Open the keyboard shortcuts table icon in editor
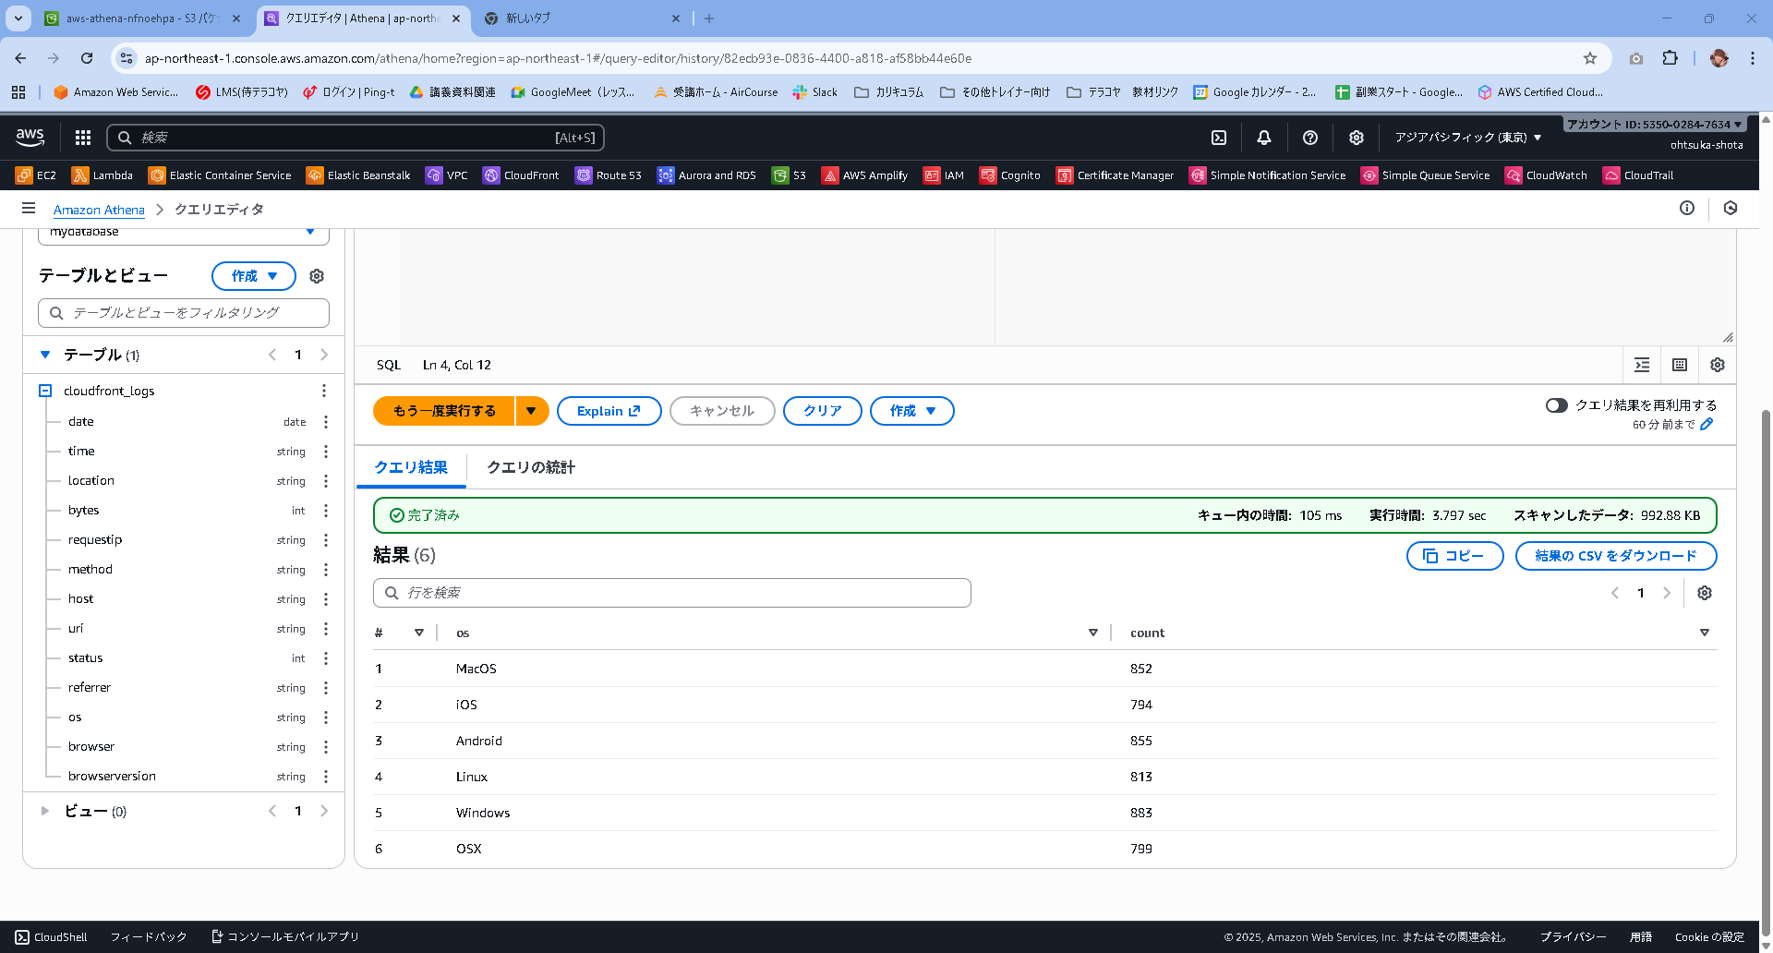This screenshot has height=953, width=1773. [x=1680, y=365]
